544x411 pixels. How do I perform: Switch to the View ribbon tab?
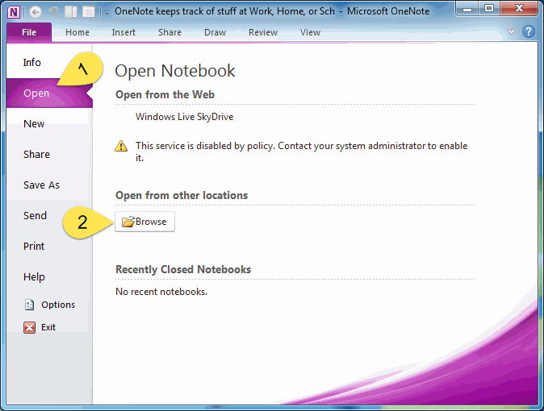[310, 32]
